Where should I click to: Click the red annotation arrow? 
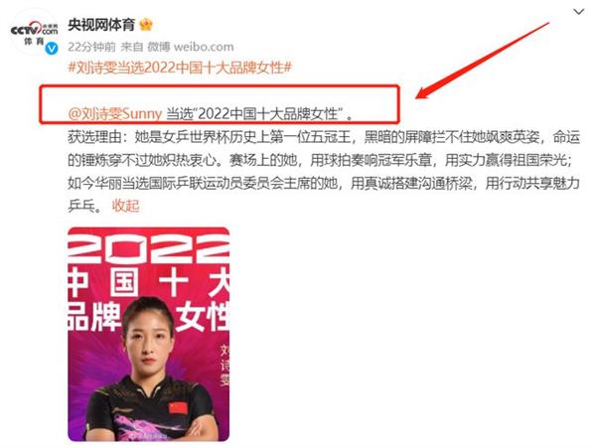pos(482,61)
